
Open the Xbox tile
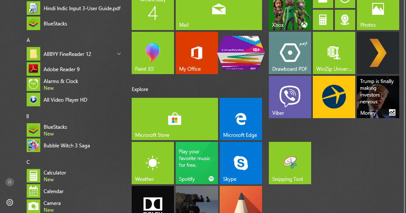click(290, 15)
